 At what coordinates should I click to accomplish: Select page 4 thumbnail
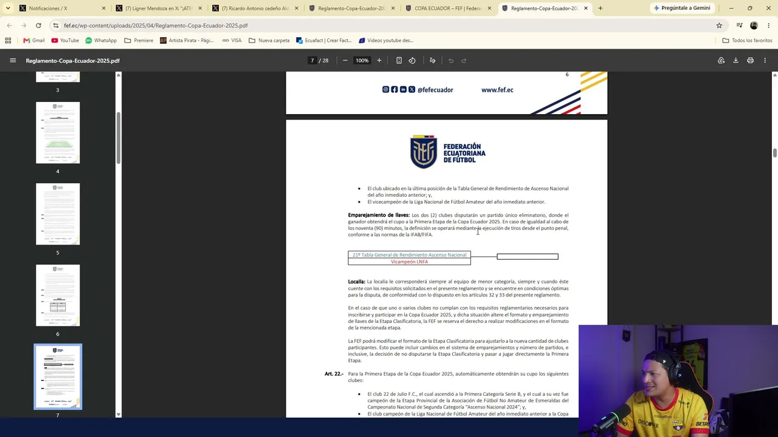click(58, 132)
